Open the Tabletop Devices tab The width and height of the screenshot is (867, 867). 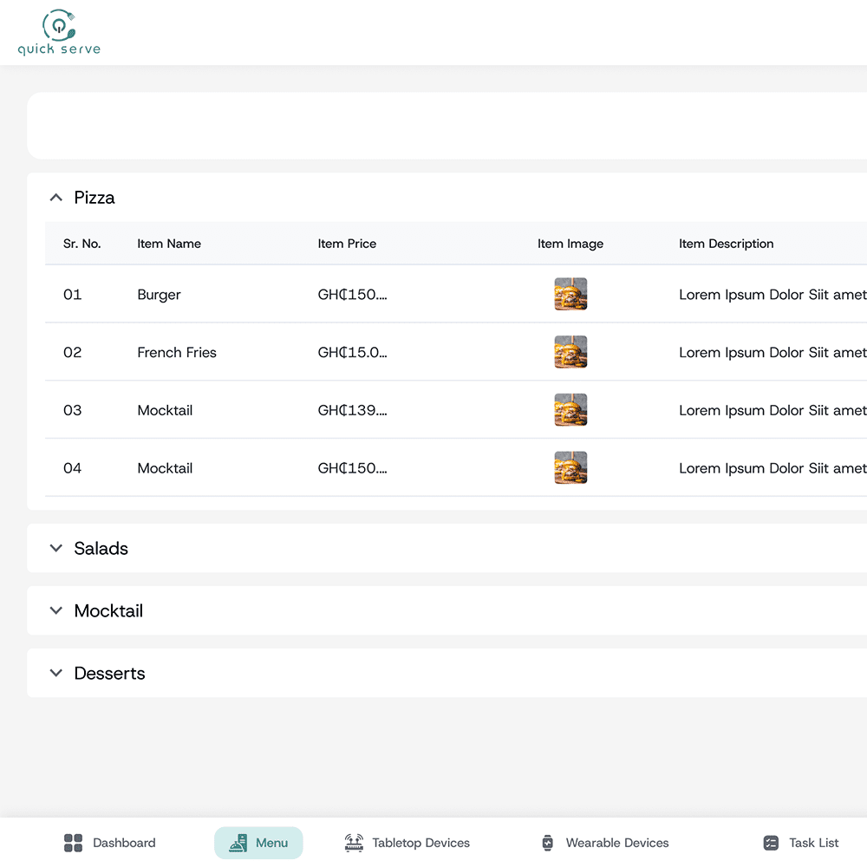(x=420, y=843)
